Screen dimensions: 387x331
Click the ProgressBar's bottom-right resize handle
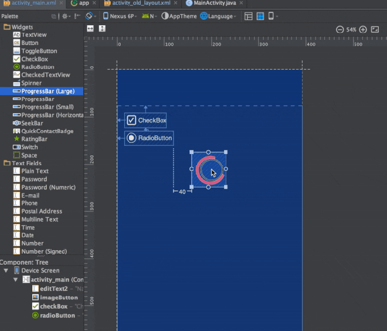(226, 187)
